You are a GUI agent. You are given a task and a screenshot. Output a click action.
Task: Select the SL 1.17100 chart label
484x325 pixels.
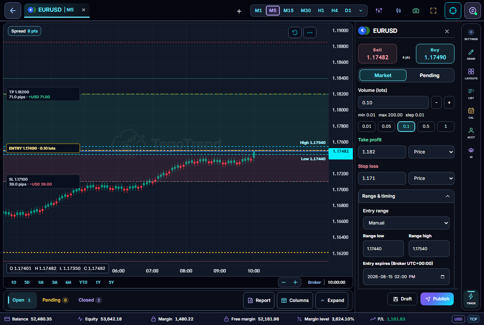[x=43, y=182]
